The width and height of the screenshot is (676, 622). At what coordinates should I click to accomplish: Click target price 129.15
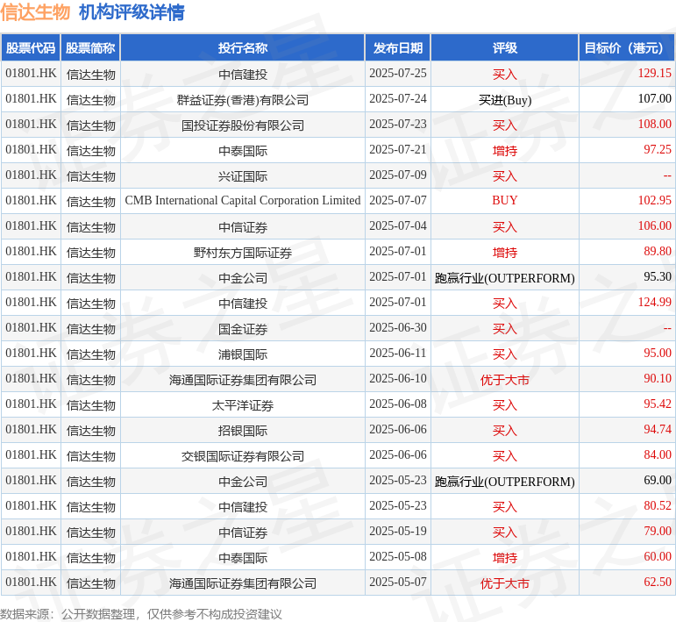click(x=654, y=74)
